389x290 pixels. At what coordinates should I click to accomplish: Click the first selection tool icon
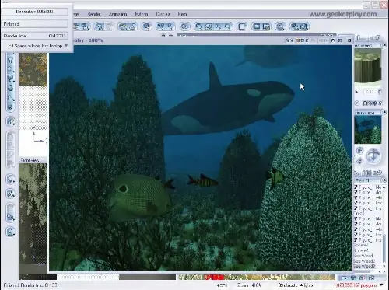click(161, 26)
